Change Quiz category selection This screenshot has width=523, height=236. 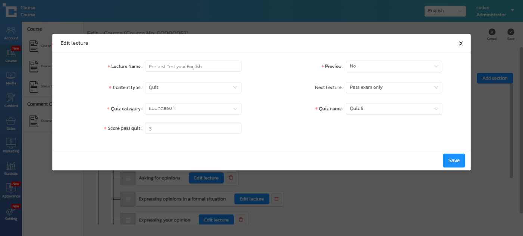pyautogui.click(x=193, y=109)
